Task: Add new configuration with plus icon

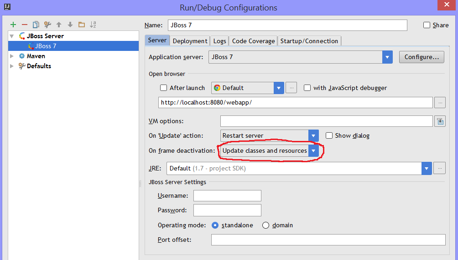Action: (13, 25)
